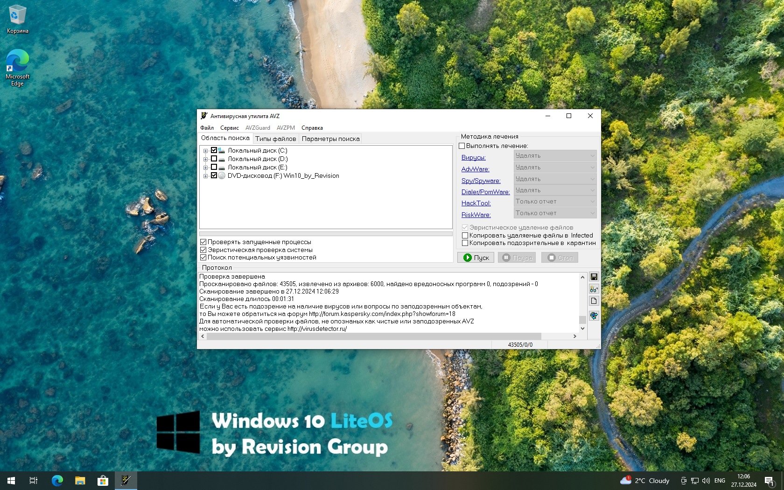Click the glasses icon beside the protocol
This screenshot has width=784, height=490.
[x=594, y=289]
